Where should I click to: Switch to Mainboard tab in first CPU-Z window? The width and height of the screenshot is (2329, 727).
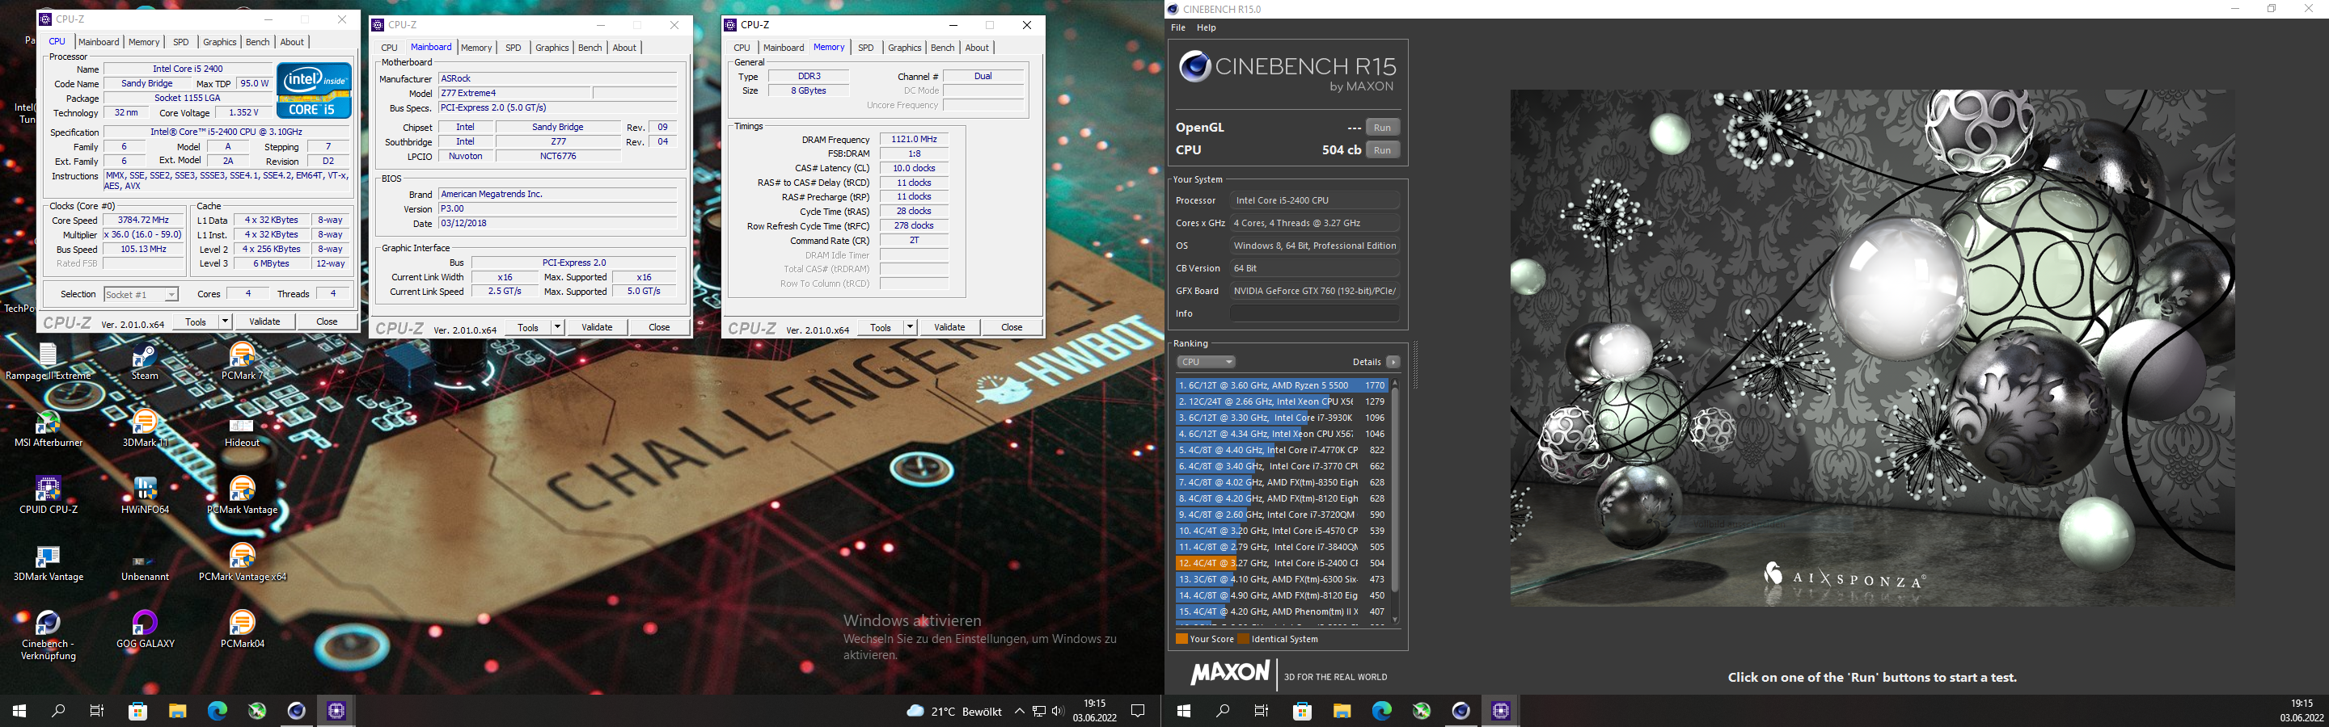click(99, 41)
